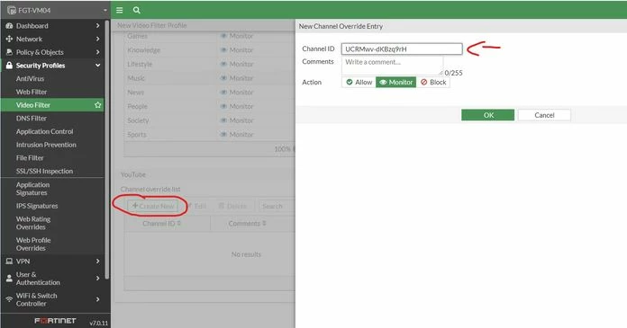Click the Block prohibited icon
Screen dimensions: 627x328
[x=424, y=82]
